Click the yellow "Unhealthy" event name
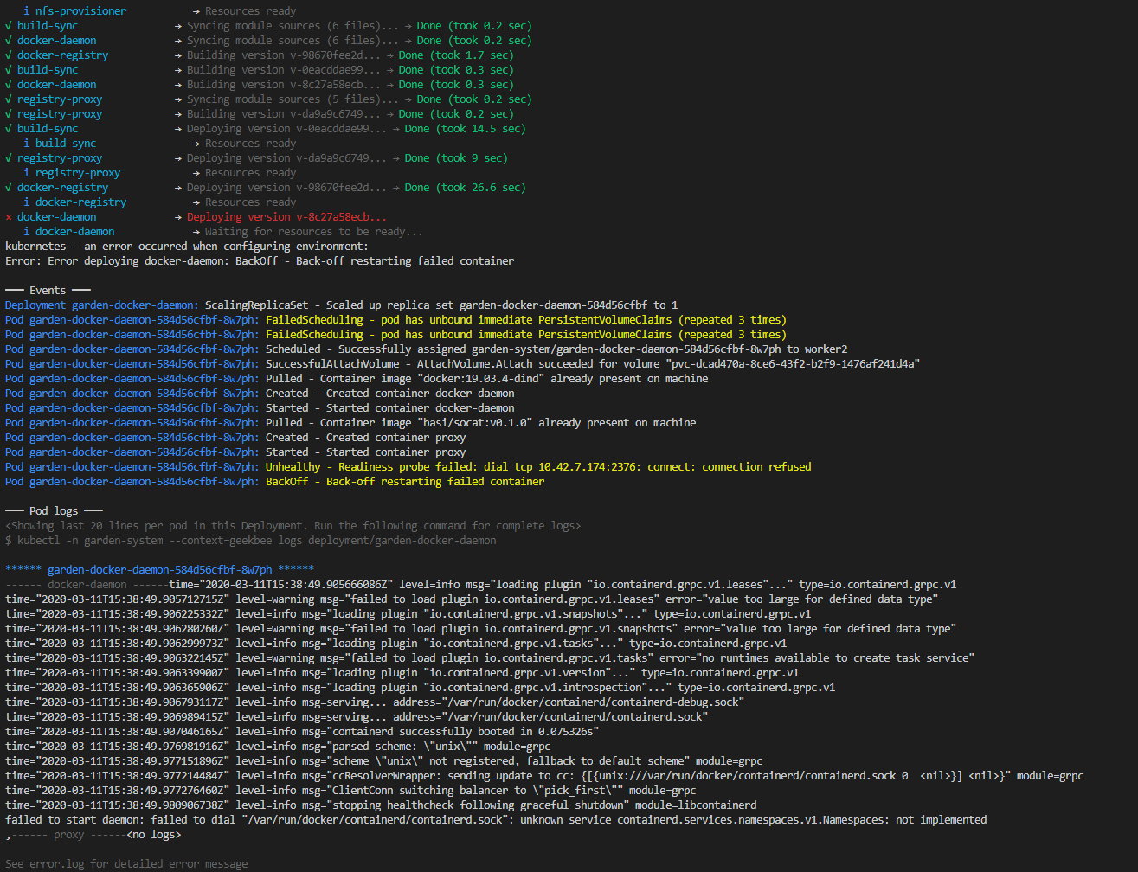The height and width of the screenshot is (872, 1138). coord(293,467)
